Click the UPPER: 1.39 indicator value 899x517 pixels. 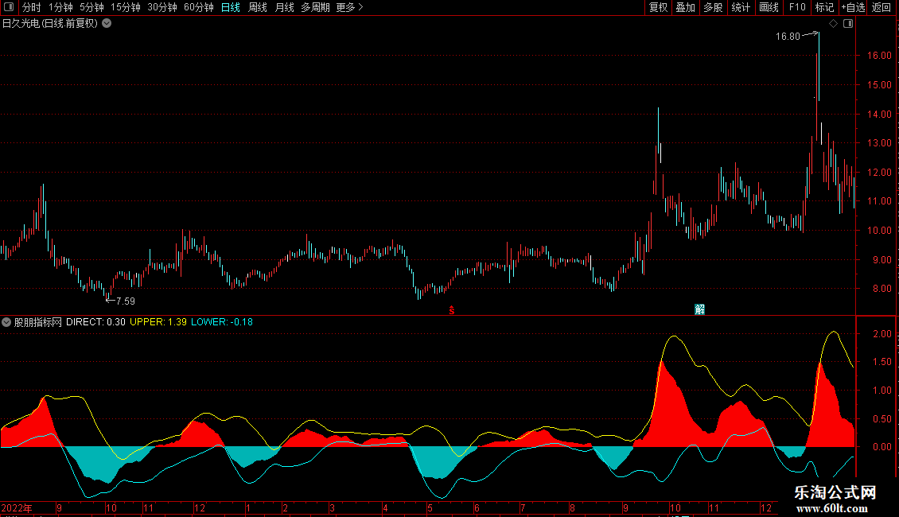point(158,322)
